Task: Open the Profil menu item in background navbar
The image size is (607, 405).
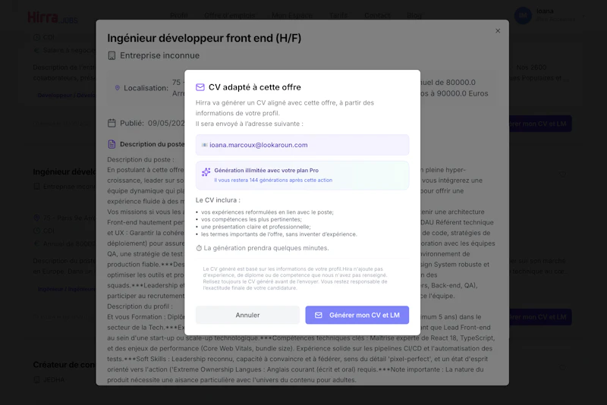Action: coord(179,15)
